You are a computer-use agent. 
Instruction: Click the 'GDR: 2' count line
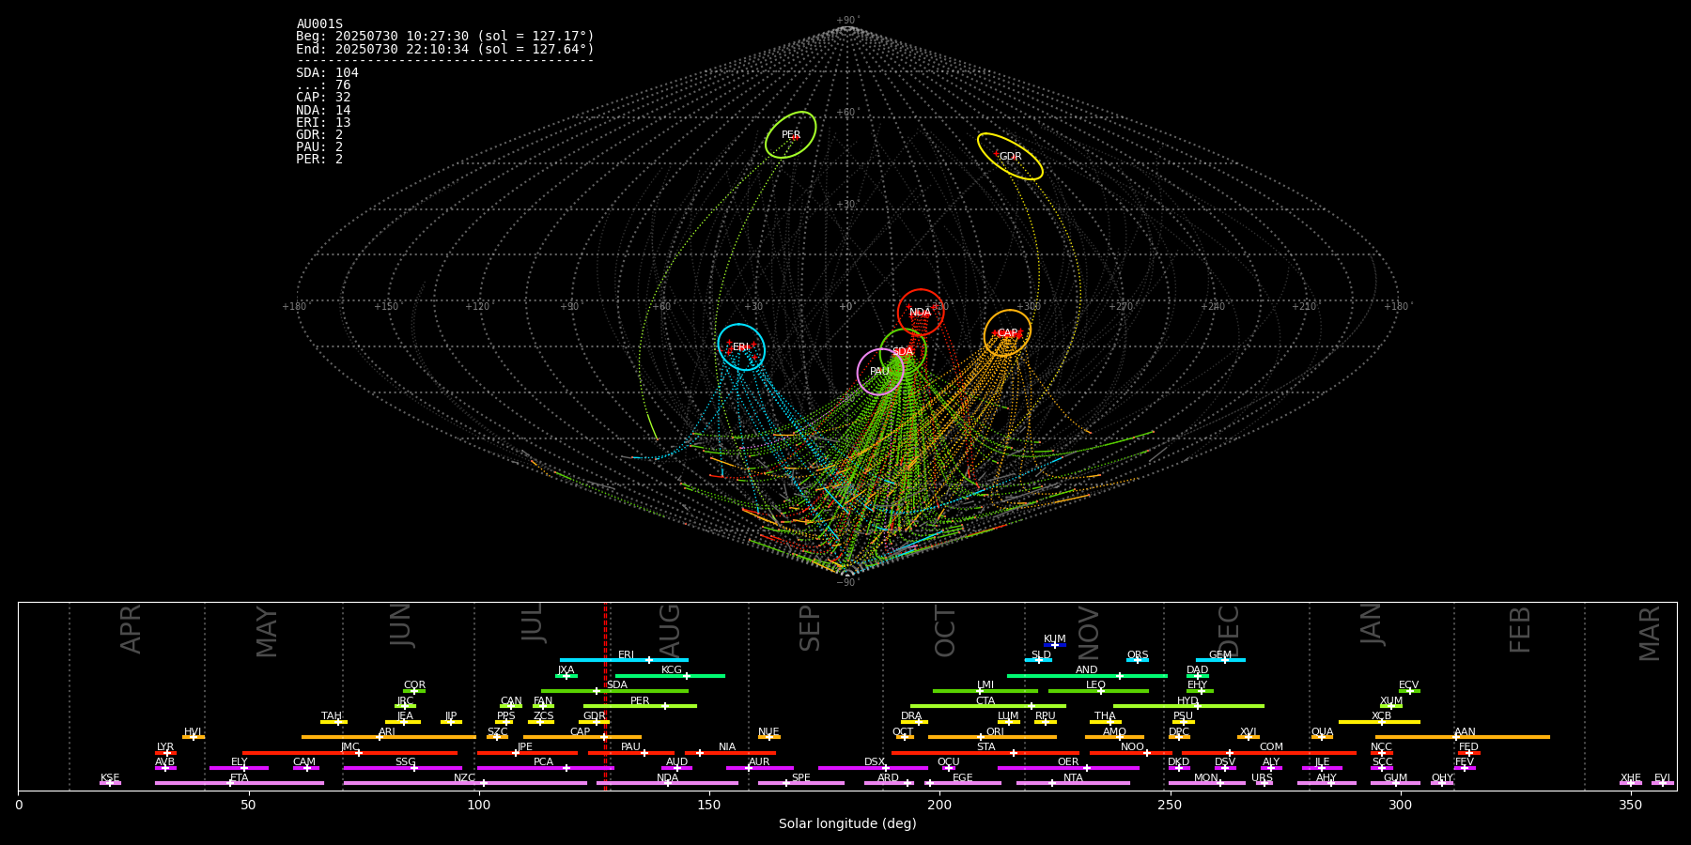tap(319, 135)
